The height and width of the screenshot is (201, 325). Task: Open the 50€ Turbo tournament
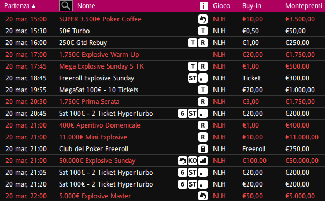coord(74,31)
